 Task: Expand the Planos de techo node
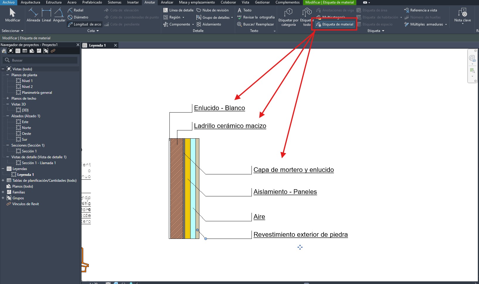(8, 98)
